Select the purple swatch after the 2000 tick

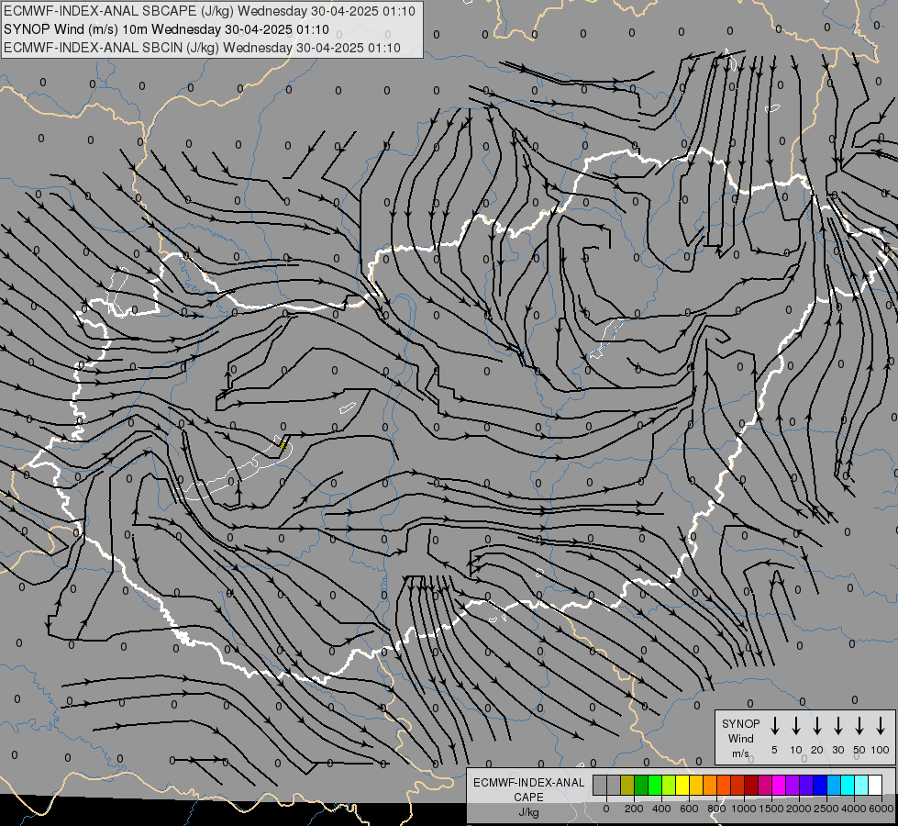point(793,785)
